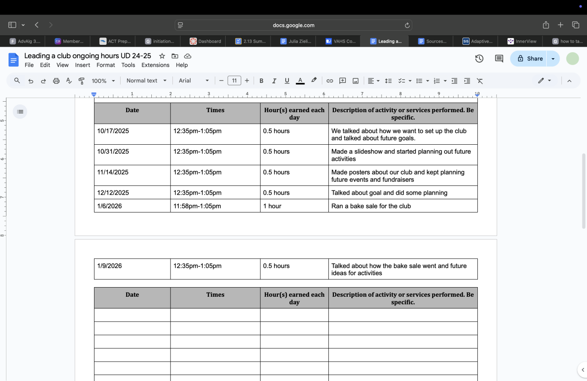Expand the Normal text style dropdown
Viewport: 587px width, 381px height.
146,81
